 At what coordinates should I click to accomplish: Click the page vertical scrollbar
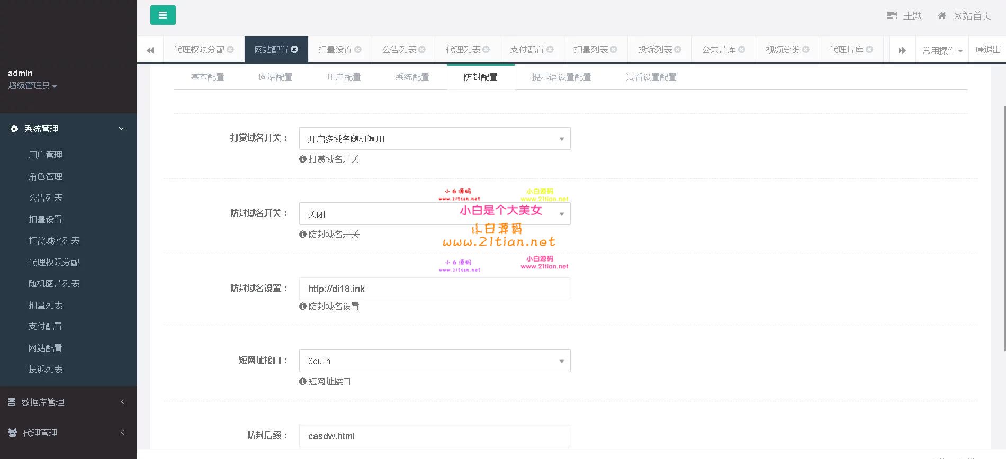point(1004,228)
